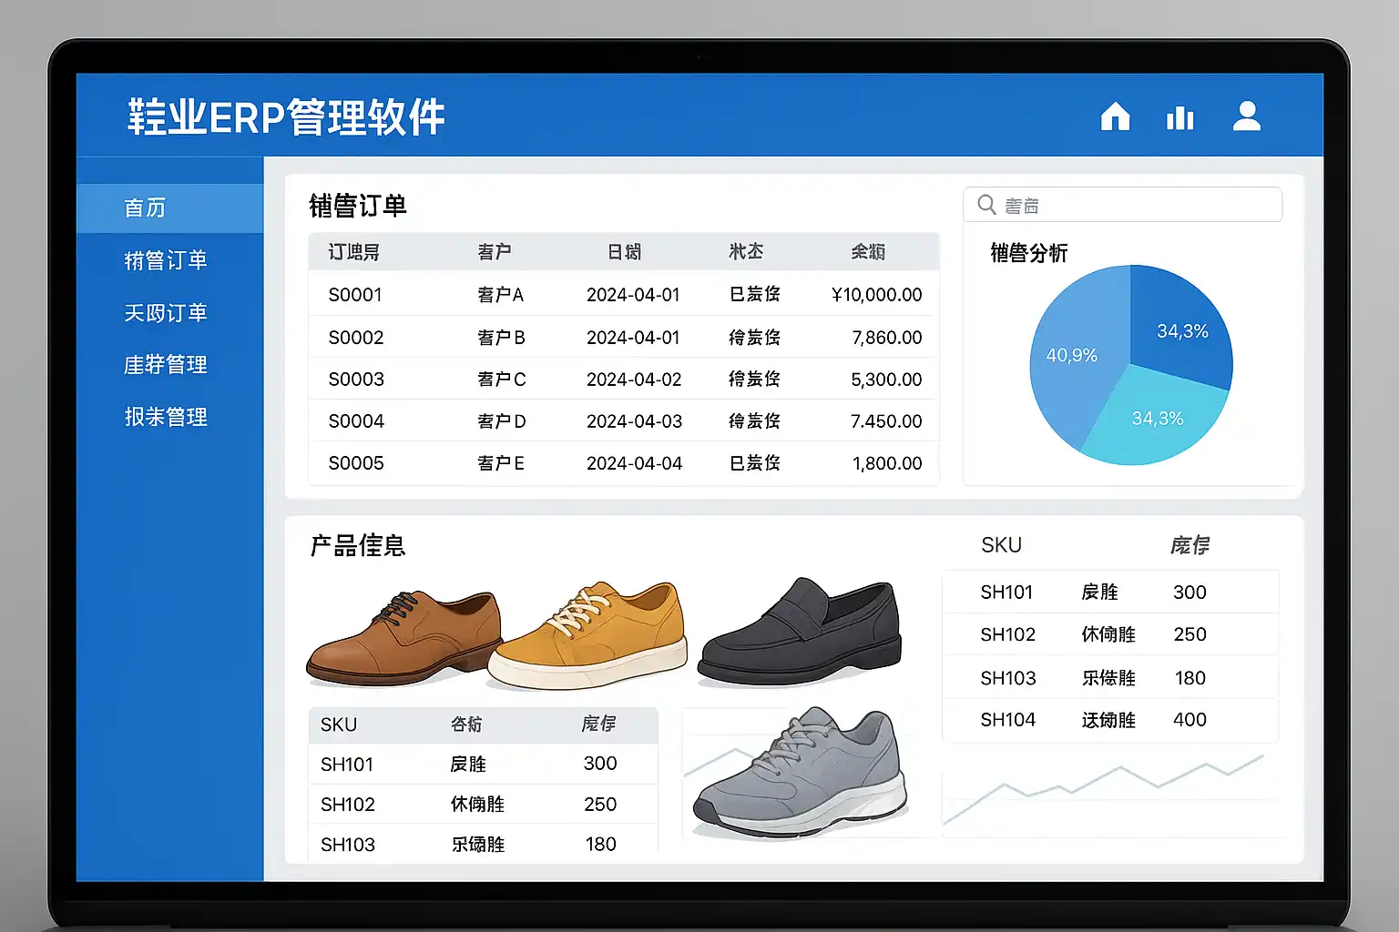
Task: Click the ERP software title in the header
Action: 286,117
